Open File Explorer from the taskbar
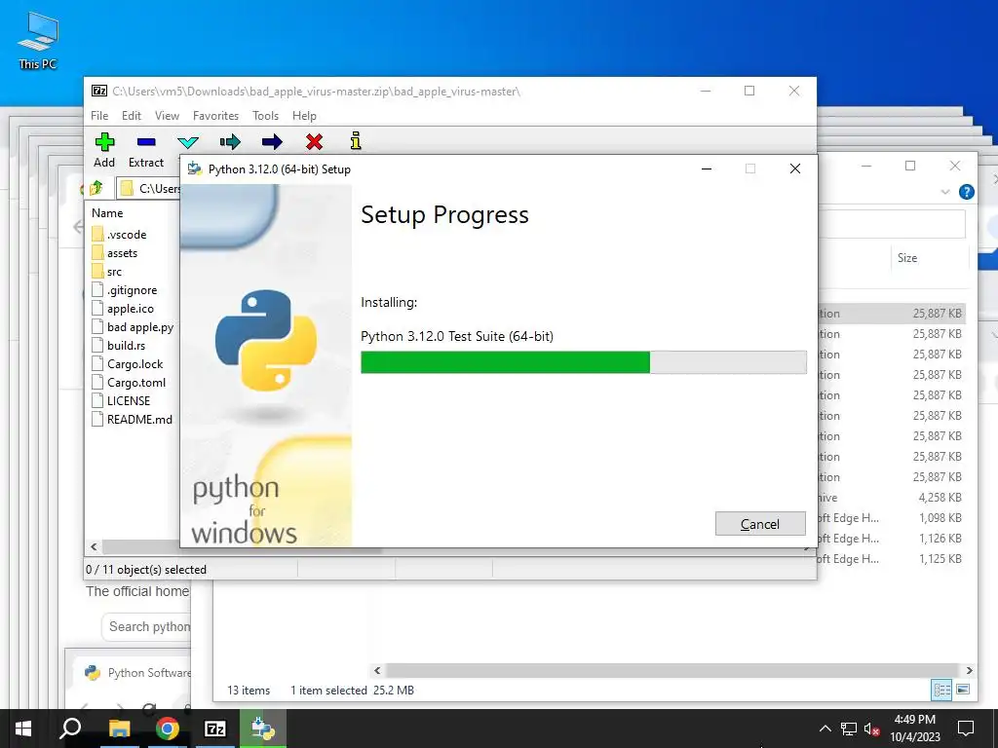The image size is (998, 748). 119,729
